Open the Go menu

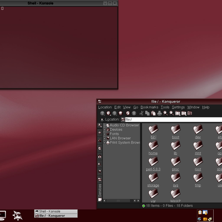(135, 107)
